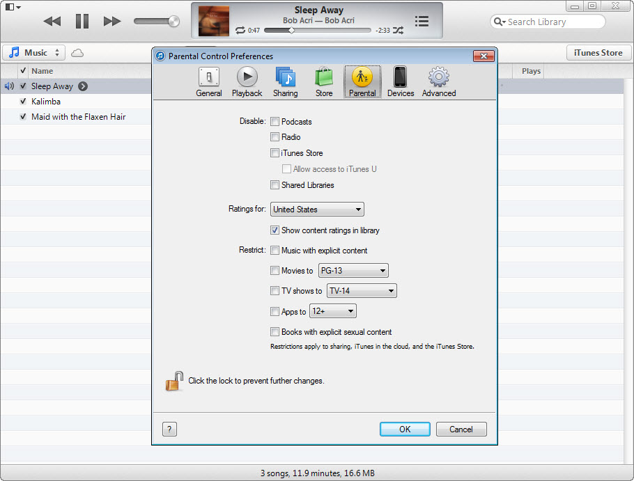Check Shared Libraries disable option
Screen dimensions: 634x481
pyautogui.click(x=275, y=185)
